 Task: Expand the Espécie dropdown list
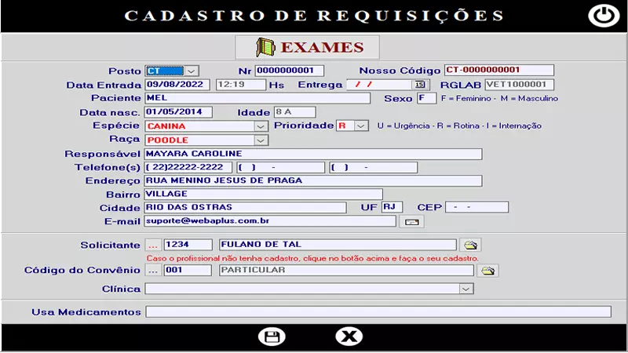261,126
